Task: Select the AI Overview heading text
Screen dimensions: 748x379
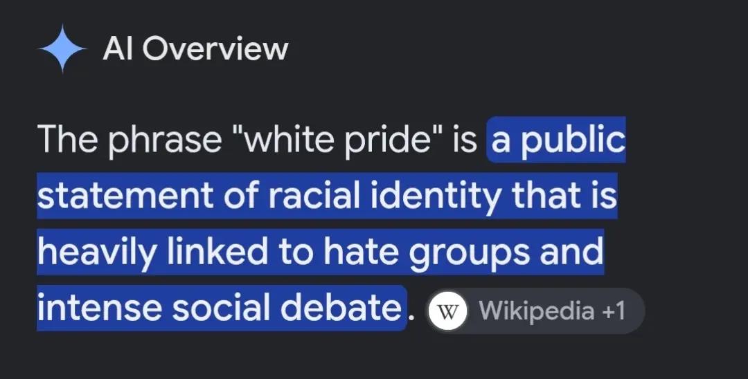Action: 195,48
